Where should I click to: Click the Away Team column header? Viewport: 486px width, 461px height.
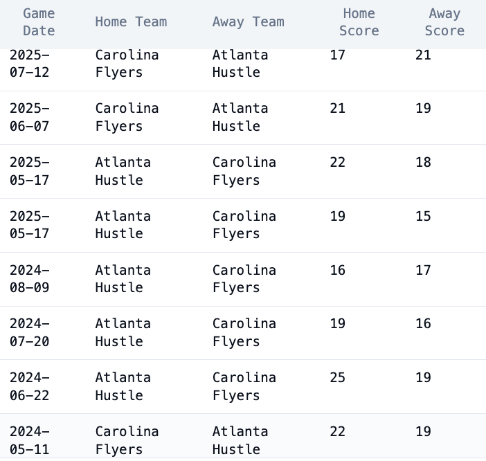click(x=248, y=22)
